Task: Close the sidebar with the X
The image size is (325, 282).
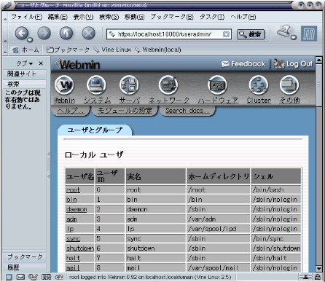Action: 41,63
